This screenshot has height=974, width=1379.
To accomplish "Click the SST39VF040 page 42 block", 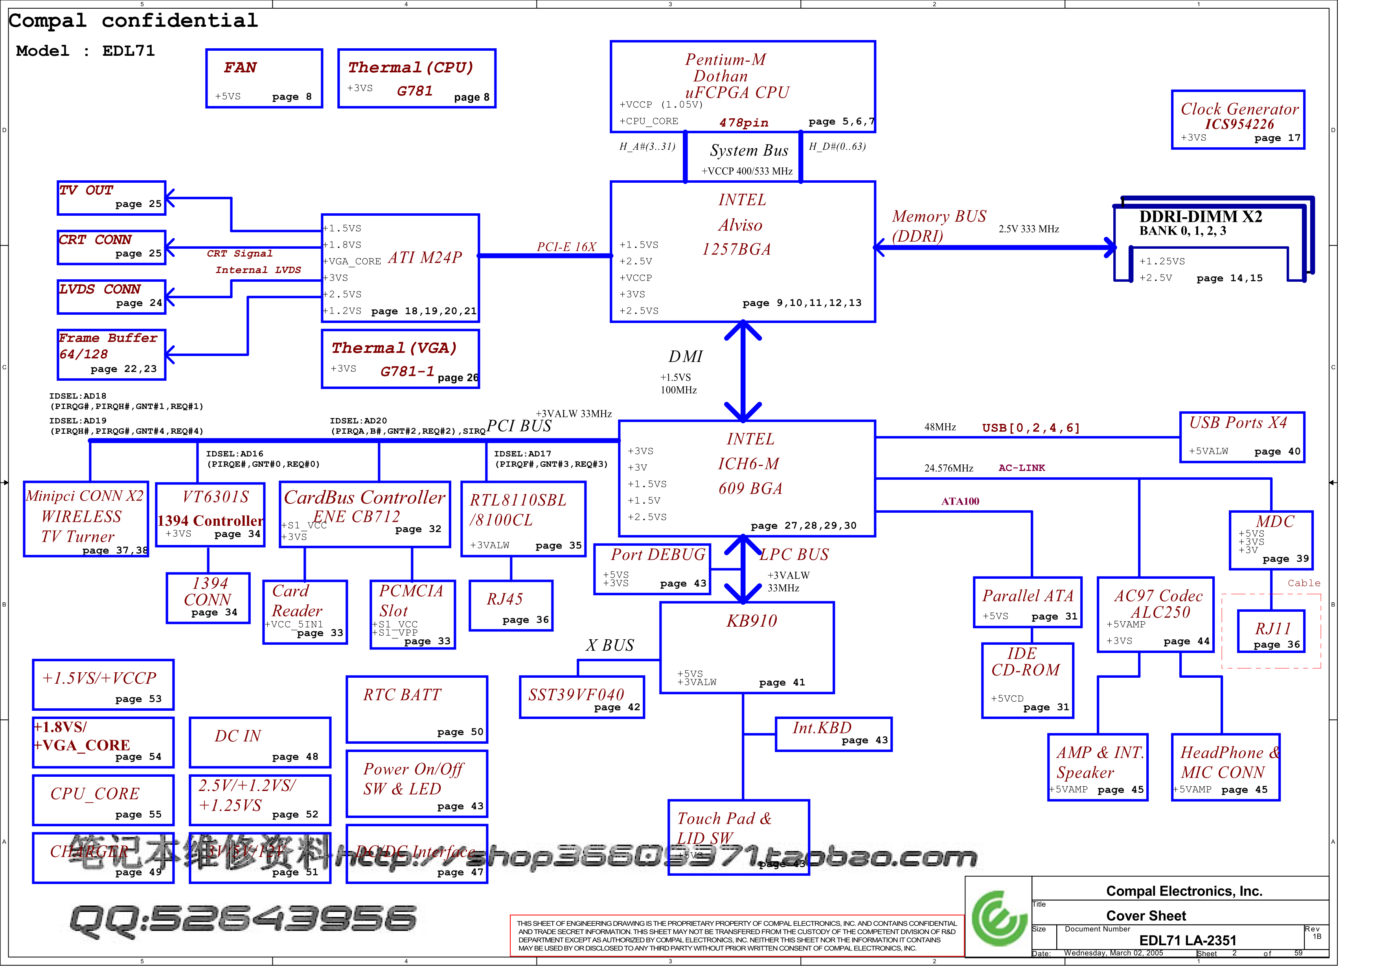I will pos(581,697).
